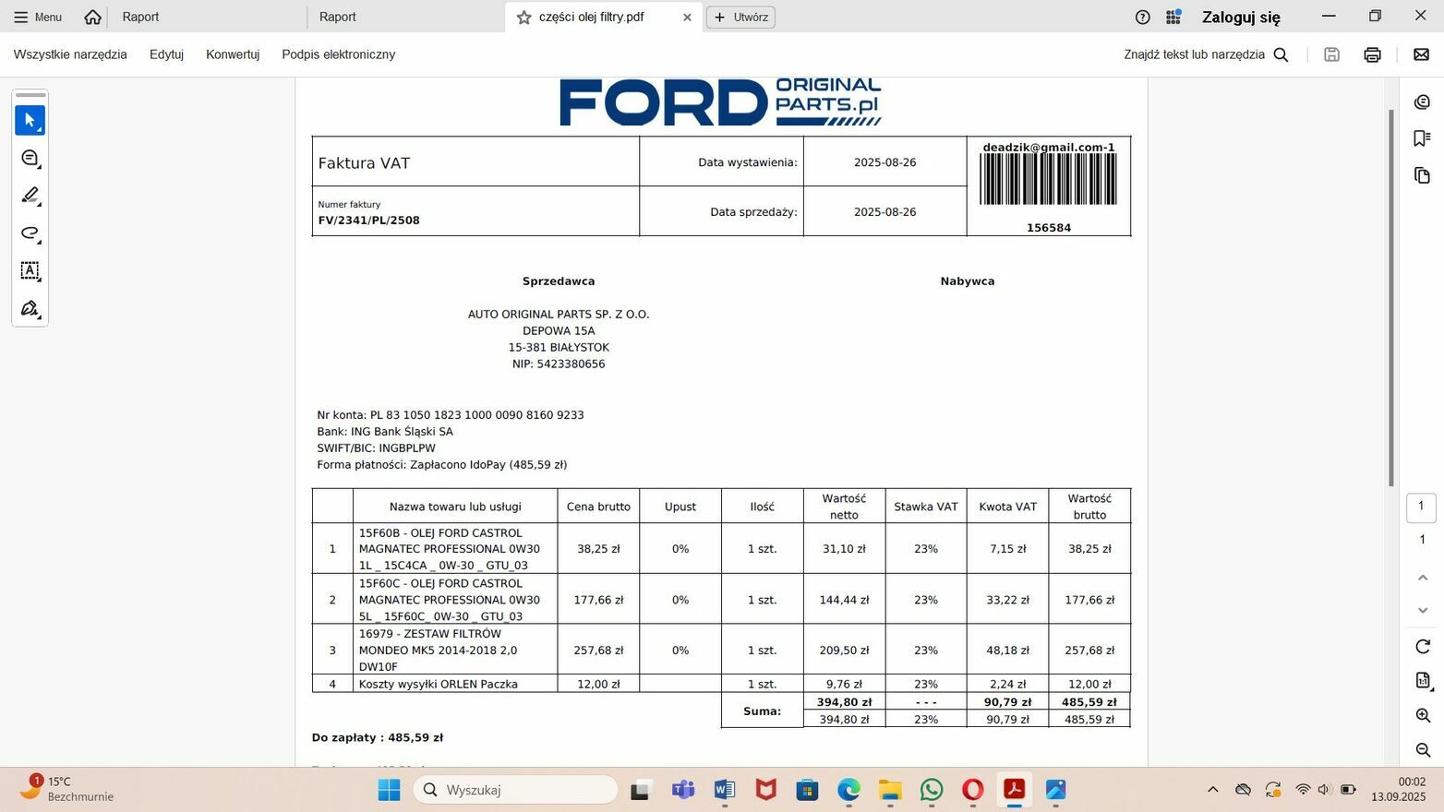This screenshot has width=1444, height=812.
Task: Click the NIP: 5423380656 line
Action: [x=559, y=364]
